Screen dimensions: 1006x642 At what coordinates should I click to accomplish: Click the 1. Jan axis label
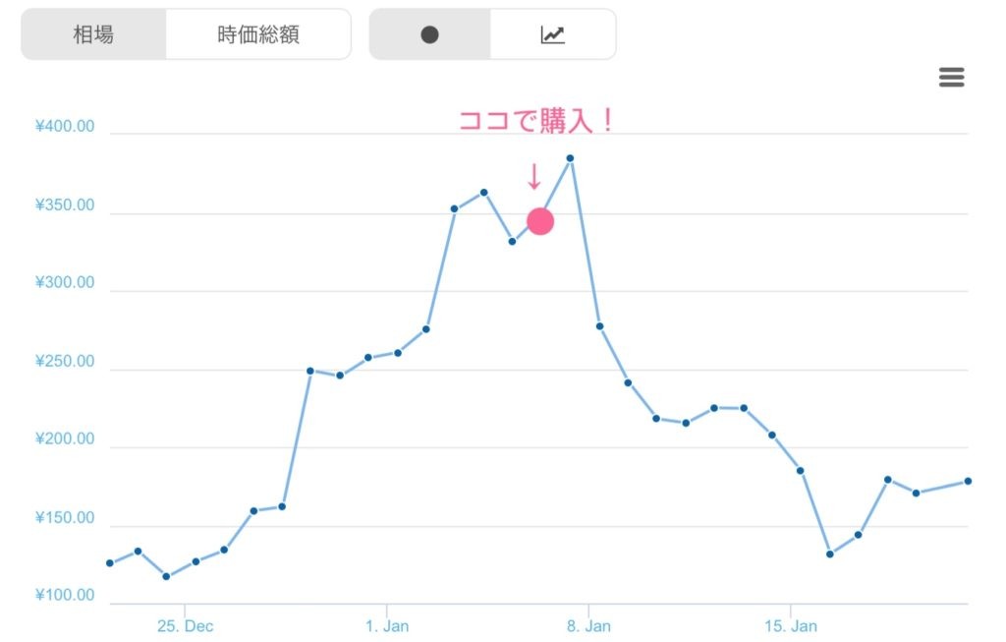point(387,625)
